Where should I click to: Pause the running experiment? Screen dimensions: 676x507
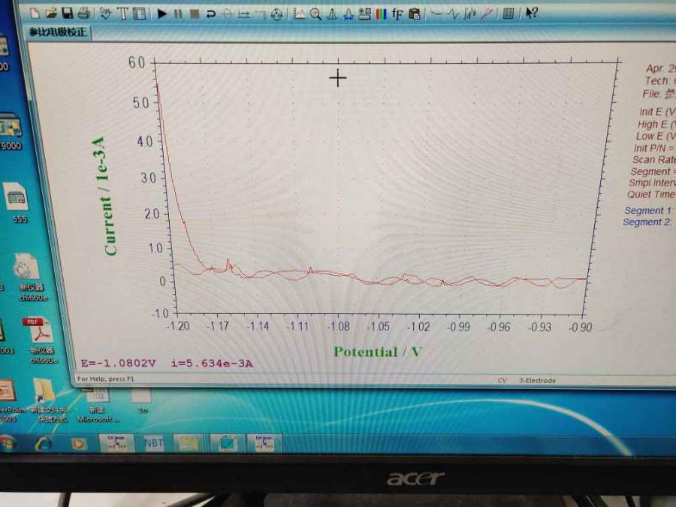tap(178, 14)
